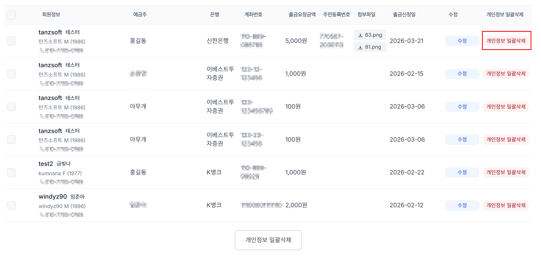Download the 63.png attachment
The width and height of the screenshot is (541, 258).
370,35
